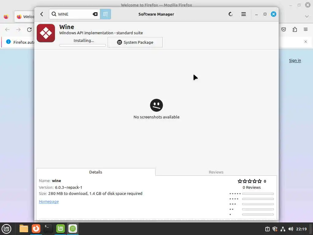Open Software Manager hamburger menu
Image resolution: width=313 pixels, height=235 pixels.
coord(243,14)
